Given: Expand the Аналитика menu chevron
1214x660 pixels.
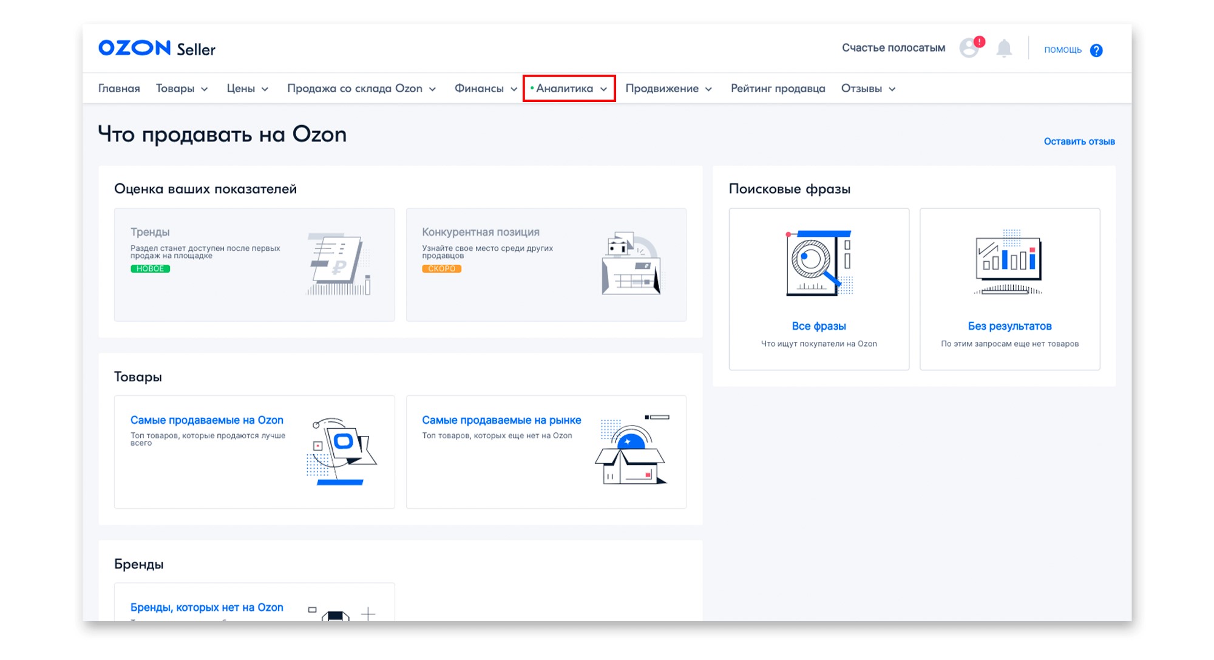Looking at the screenshot, I should coord(603,89).
